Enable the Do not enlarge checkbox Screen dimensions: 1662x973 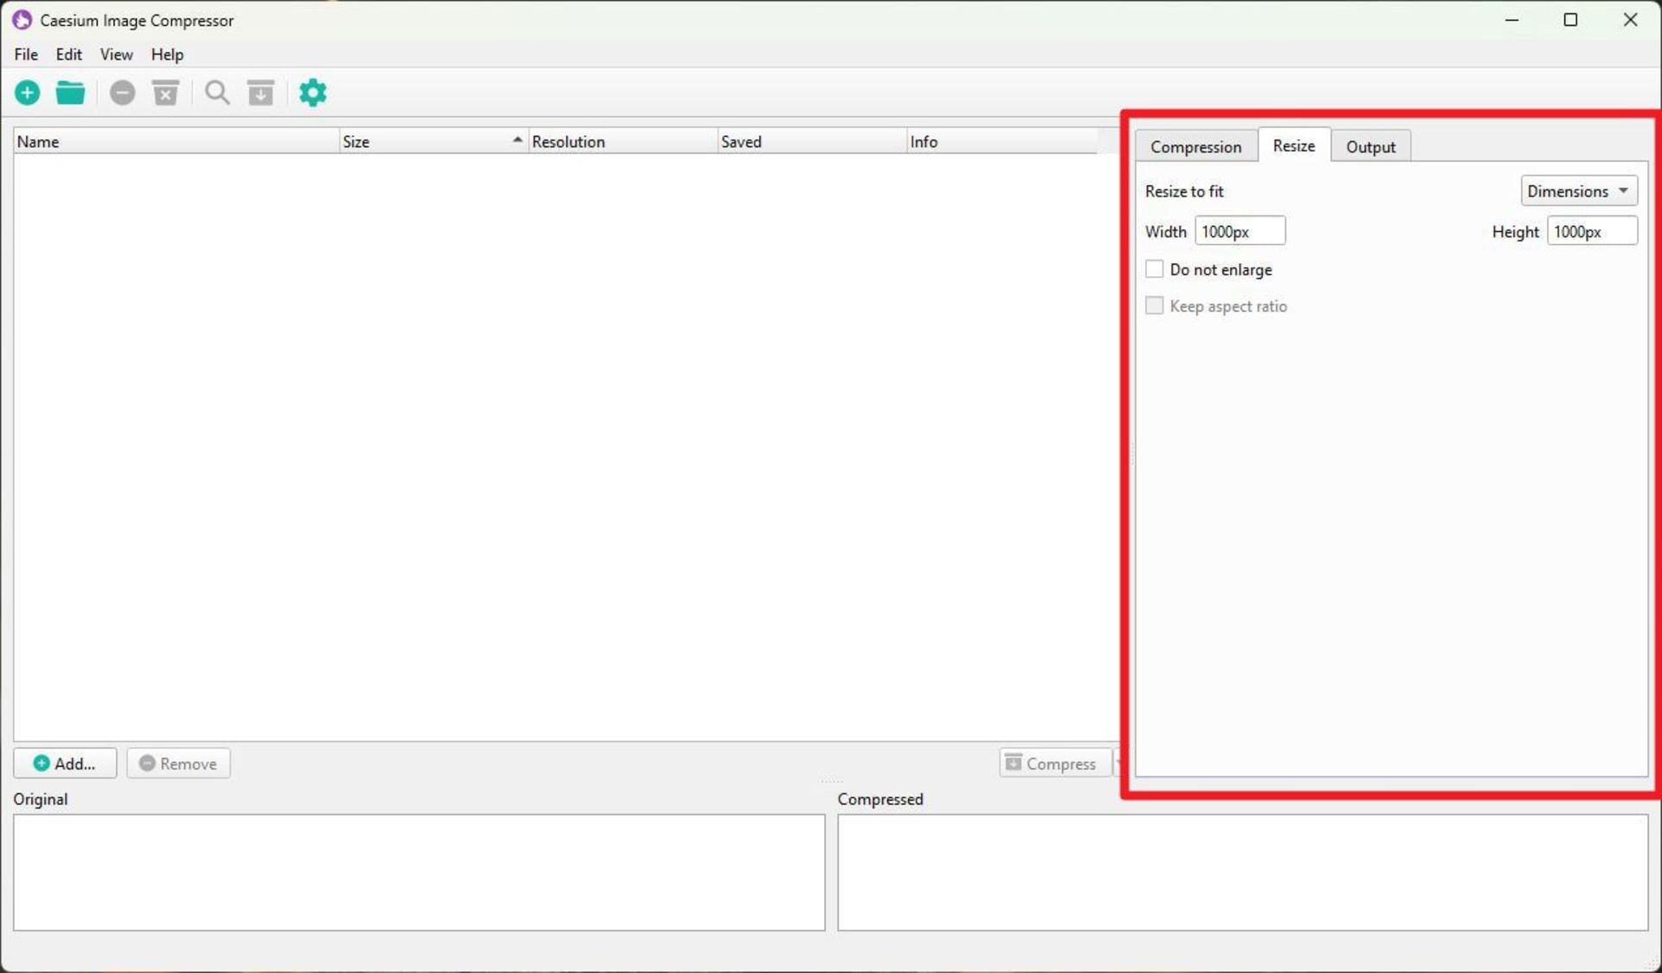[1154, 269]
